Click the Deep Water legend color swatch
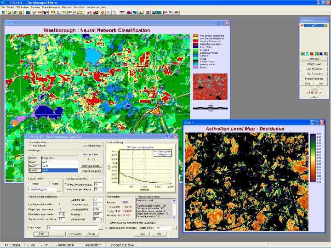Image resolution: width=331 pixels, height=248 pixels. point(195,46)
